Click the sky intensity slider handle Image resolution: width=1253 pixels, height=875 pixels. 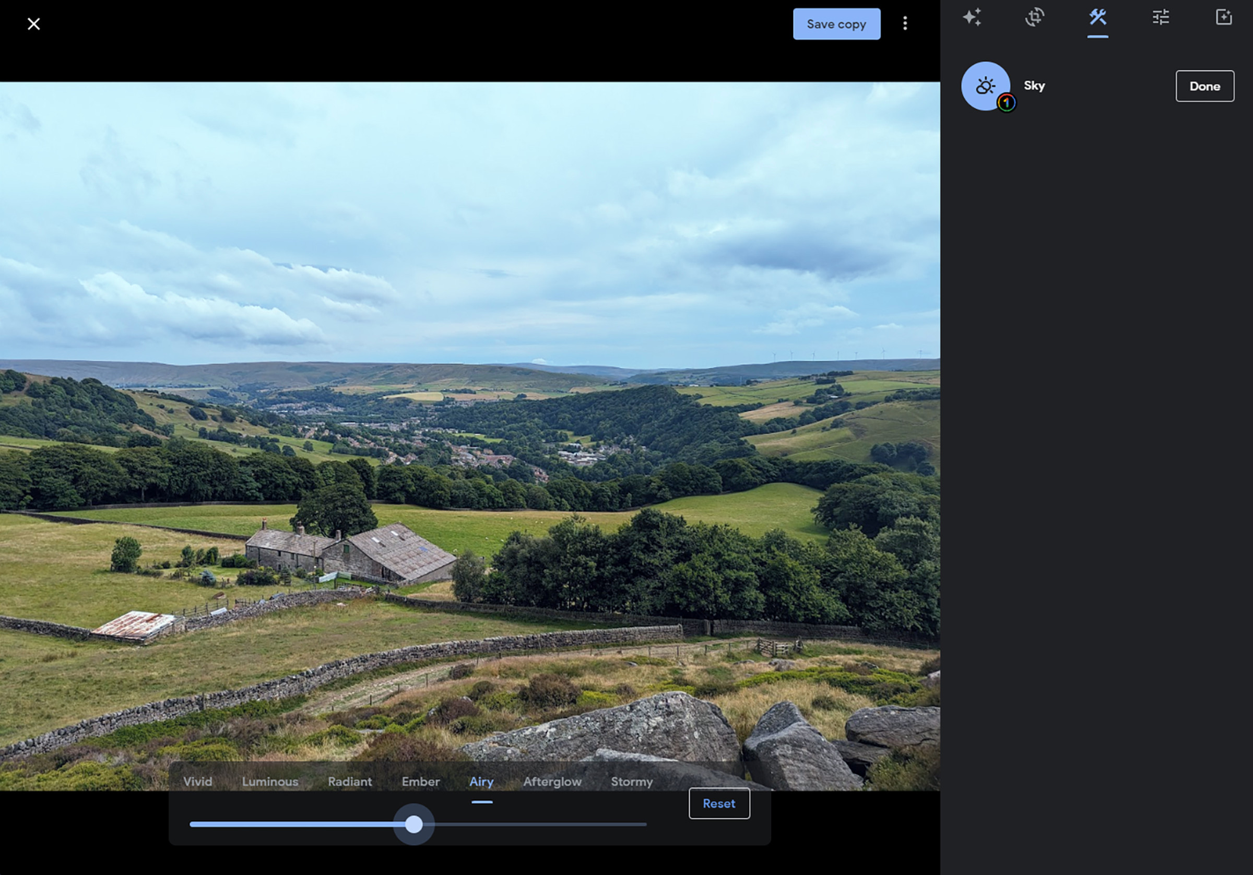click(413, 824)
